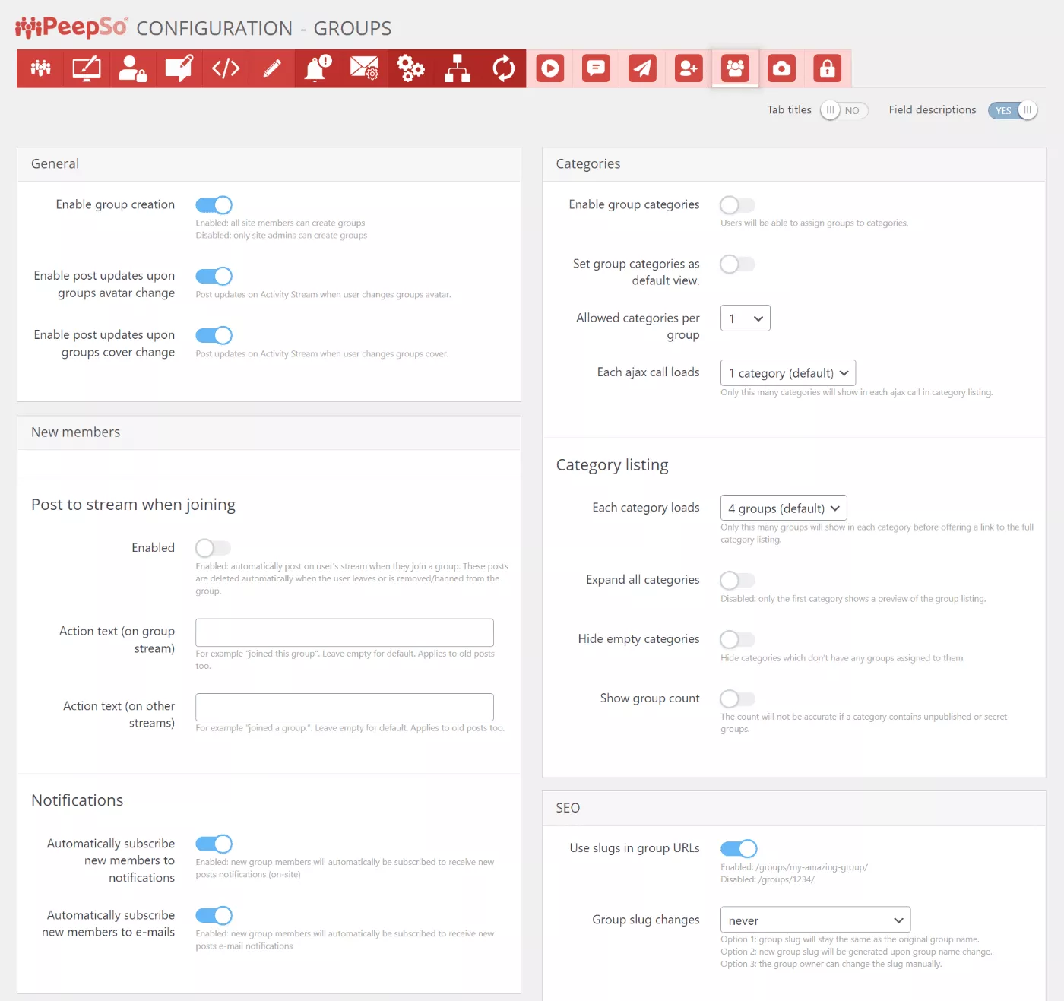Disable the Enable group creation switch
Viewport: 1064px width, 1001px height.
[x=214, y=205]
